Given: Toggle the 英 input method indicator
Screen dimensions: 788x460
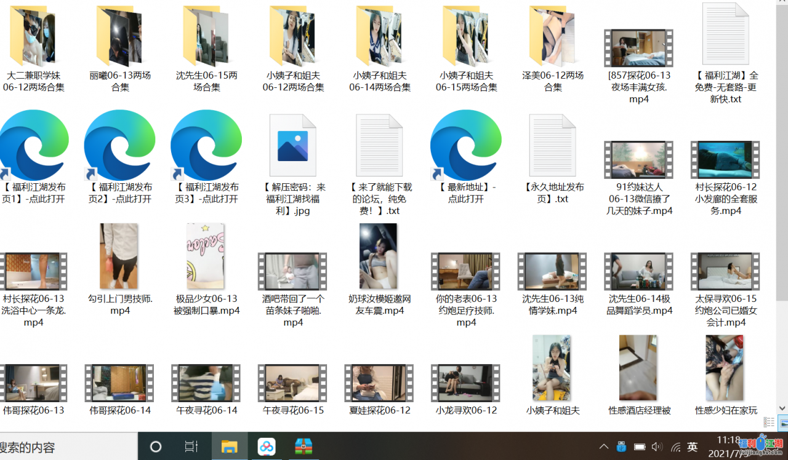Looking at the screenshot, I should tap(693, 446).
